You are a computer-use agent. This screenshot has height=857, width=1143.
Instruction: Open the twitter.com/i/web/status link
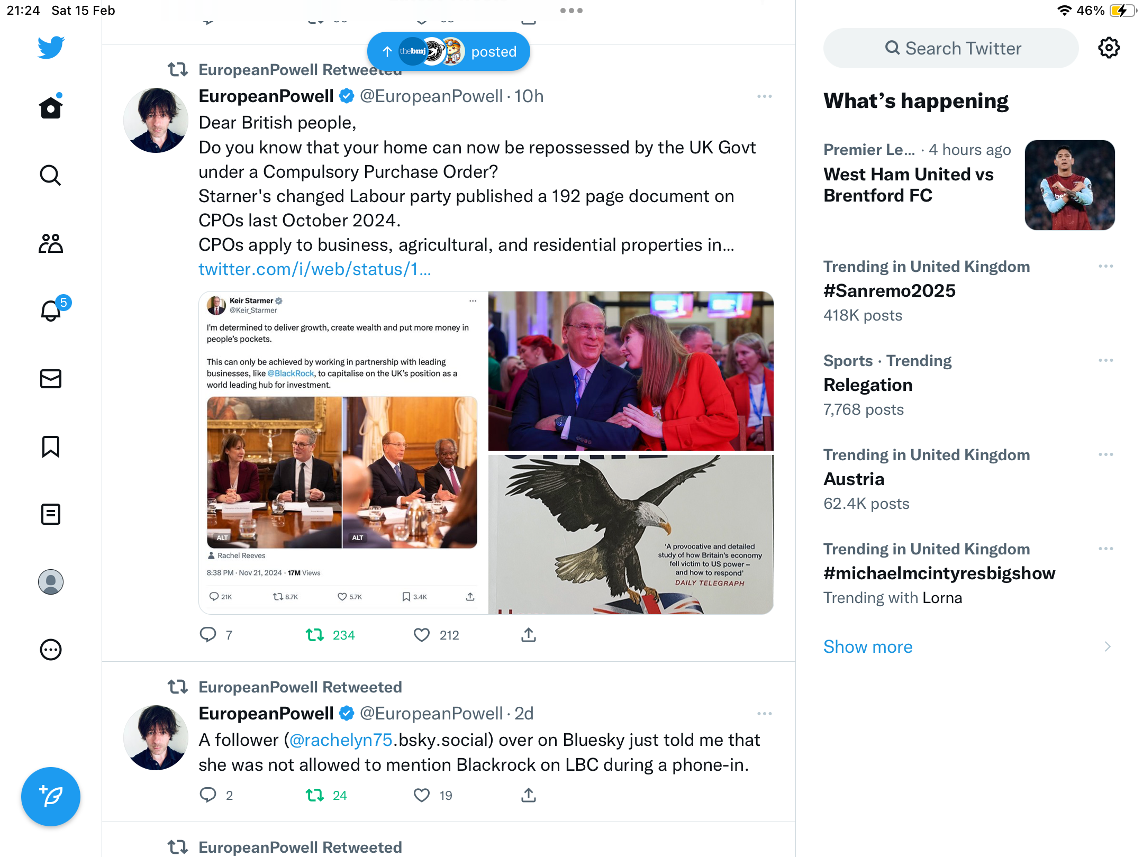click(x=315, y=269)
